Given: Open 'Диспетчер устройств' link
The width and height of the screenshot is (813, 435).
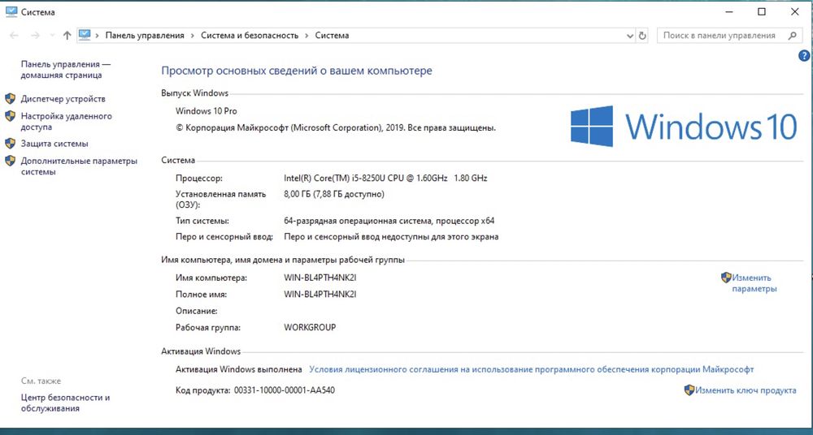Looking at the screenshot, I should point(63,98).
